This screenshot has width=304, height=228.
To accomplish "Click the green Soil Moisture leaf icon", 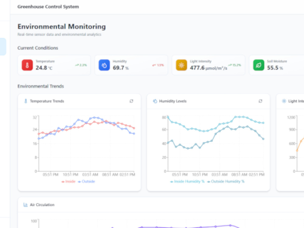I will (259, 65).
